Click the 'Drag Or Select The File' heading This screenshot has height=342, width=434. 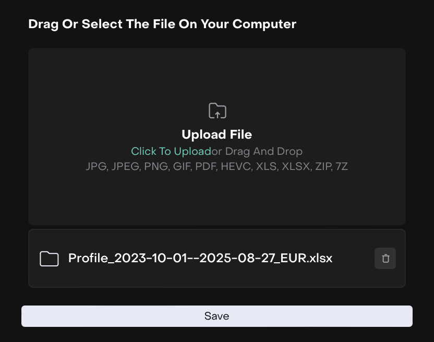click(x=162, y=24)
